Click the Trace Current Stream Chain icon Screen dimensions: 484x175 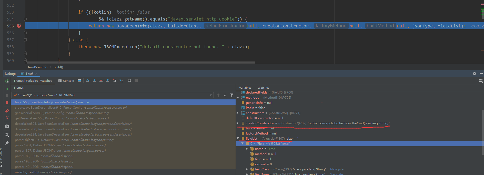coord(136,80)
